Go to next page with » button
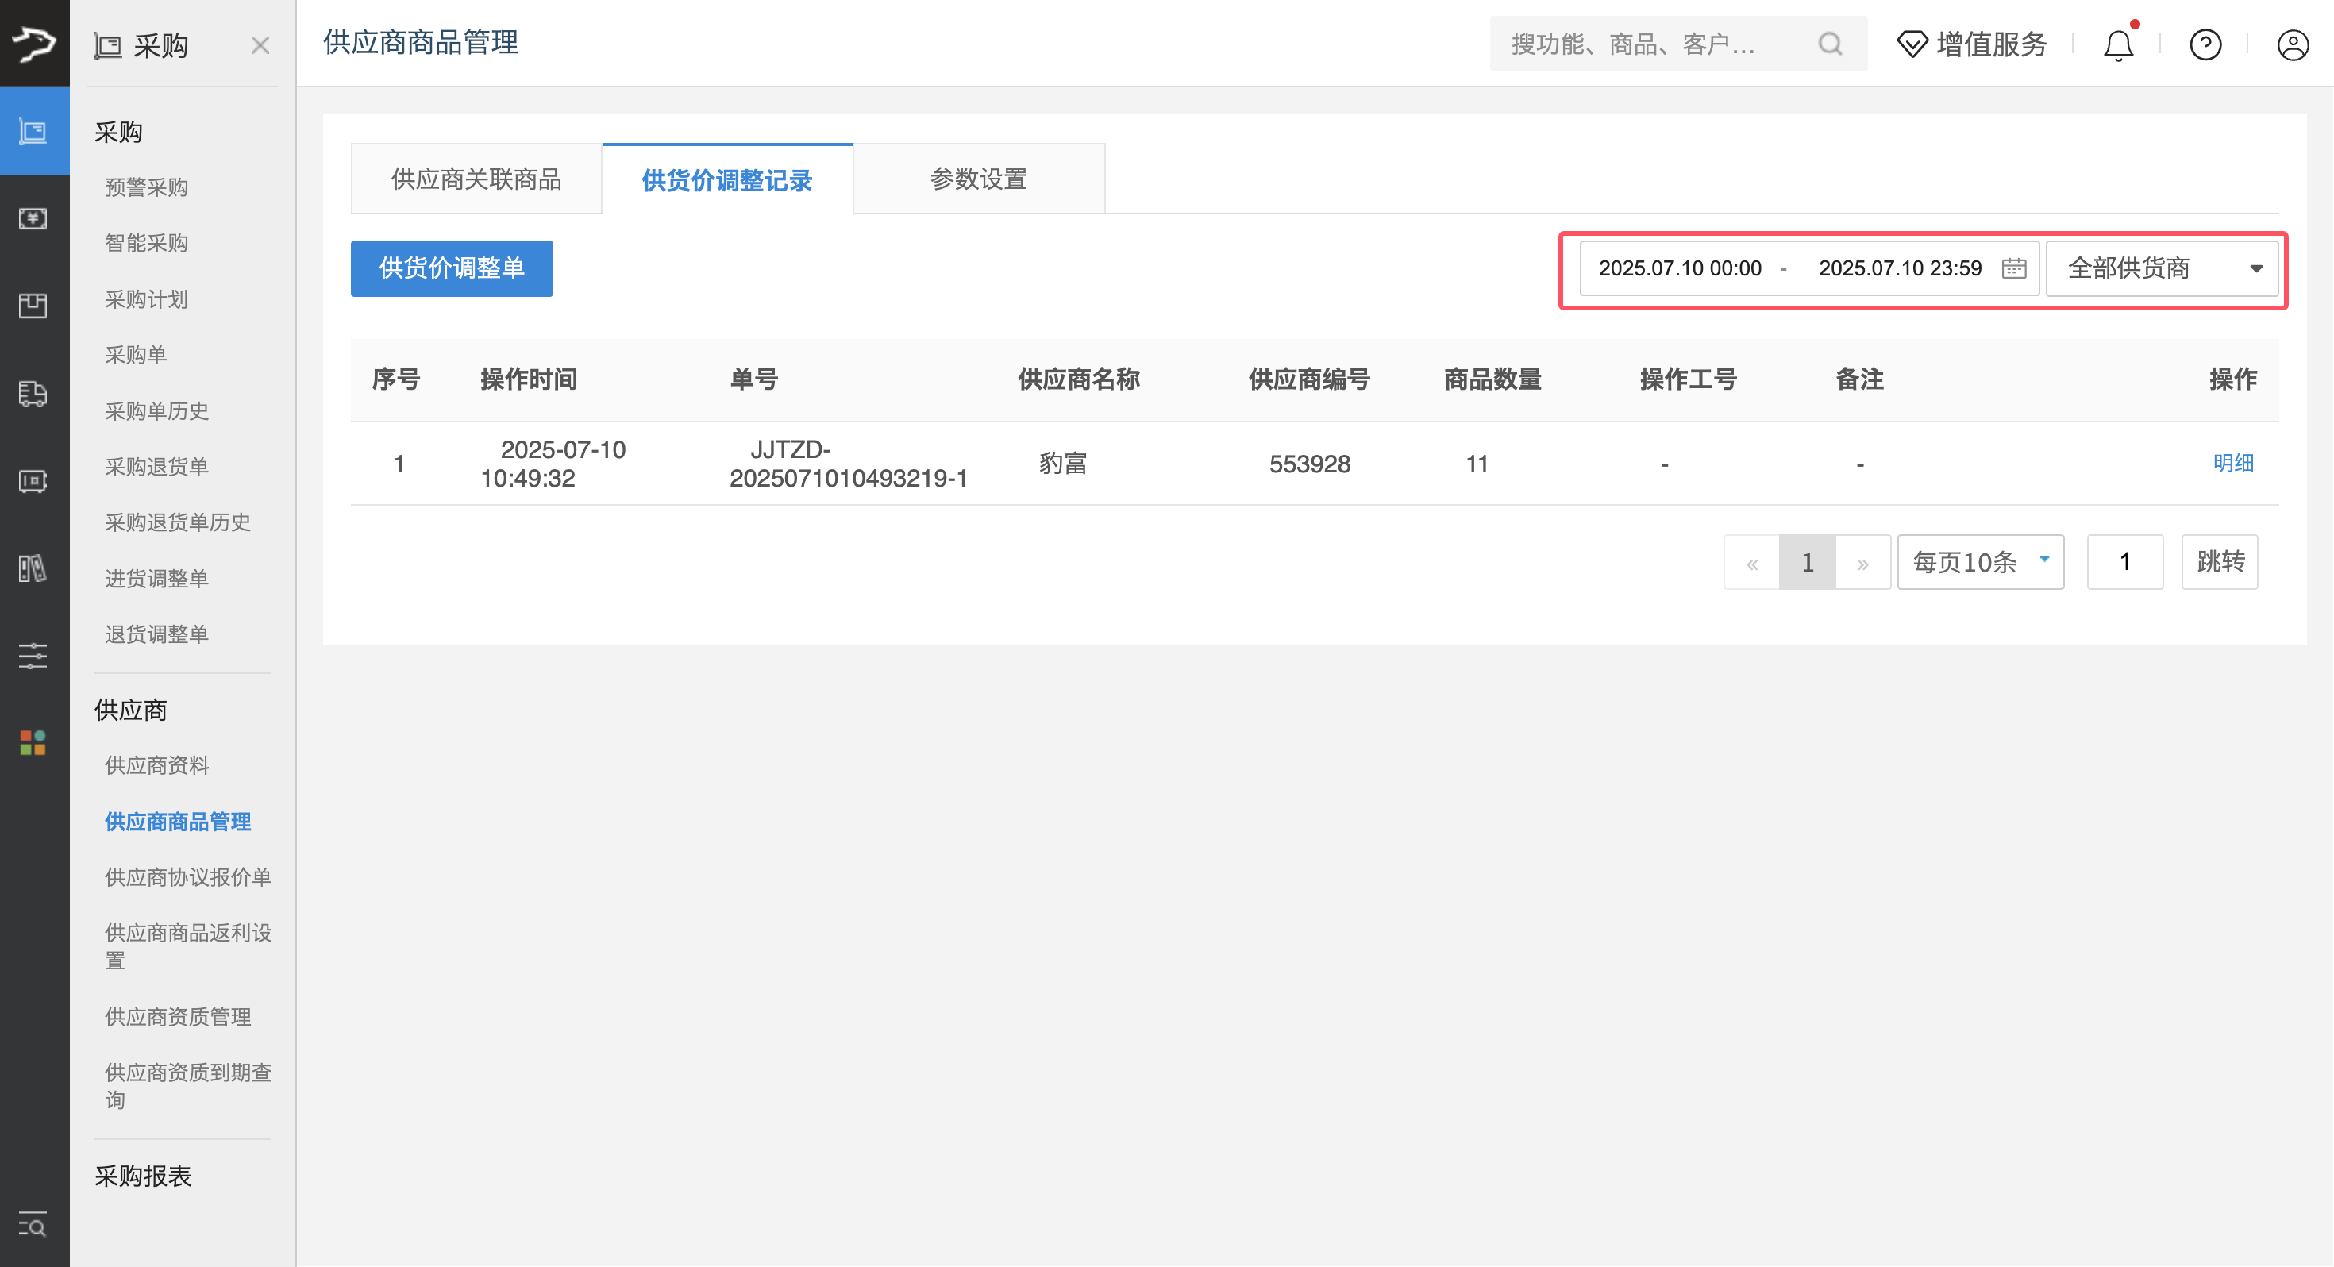 tap(1863, 563)
